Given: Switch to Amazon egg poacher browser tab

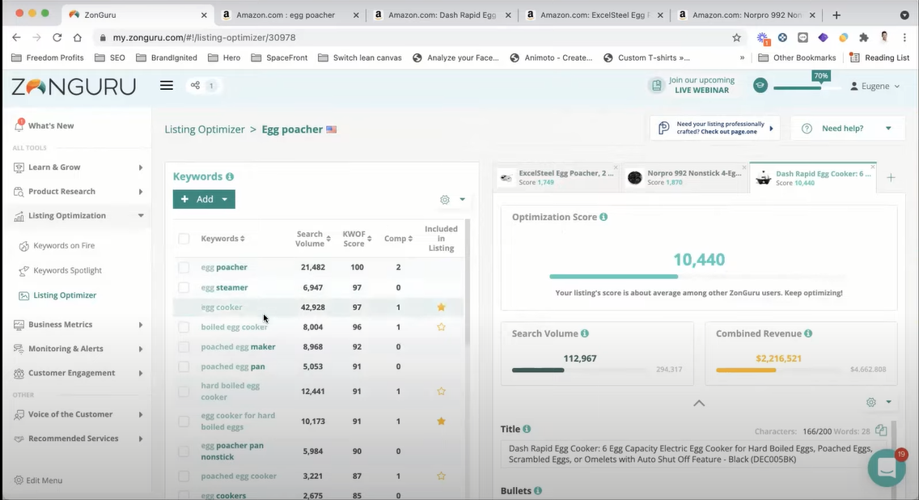Looking at the screenshot, I should click(x=287, y=15).
